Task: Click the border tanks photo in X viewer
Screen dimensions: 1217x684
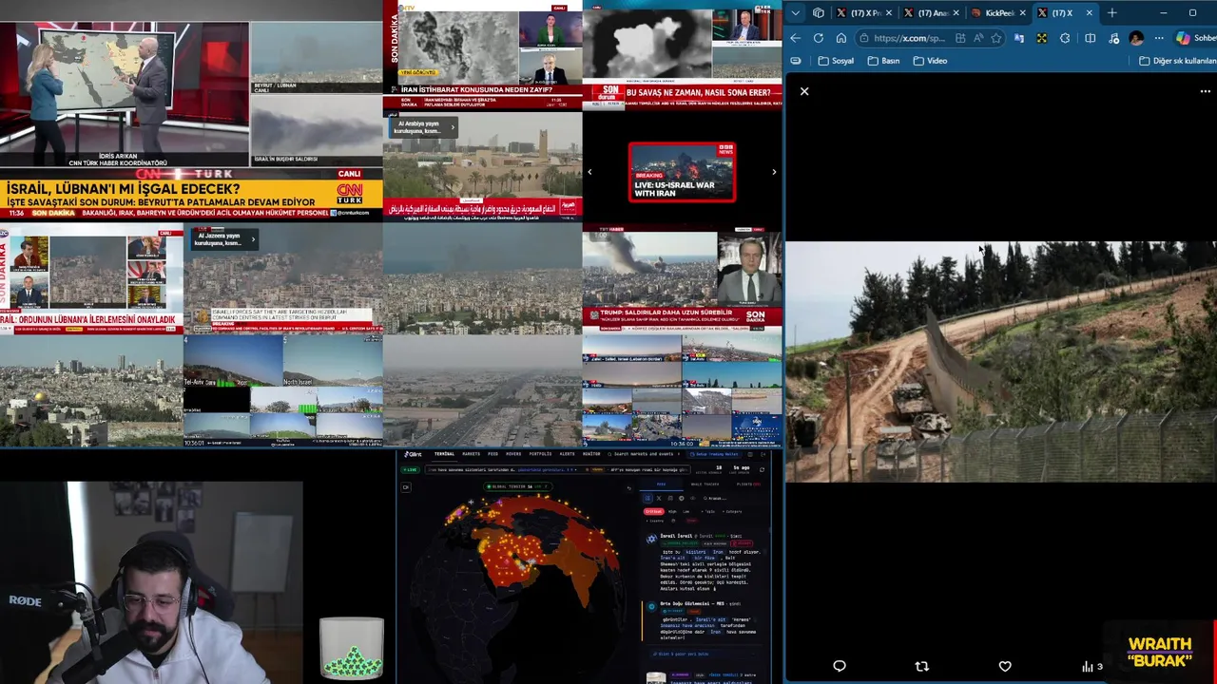Action: pos(1000,361)
